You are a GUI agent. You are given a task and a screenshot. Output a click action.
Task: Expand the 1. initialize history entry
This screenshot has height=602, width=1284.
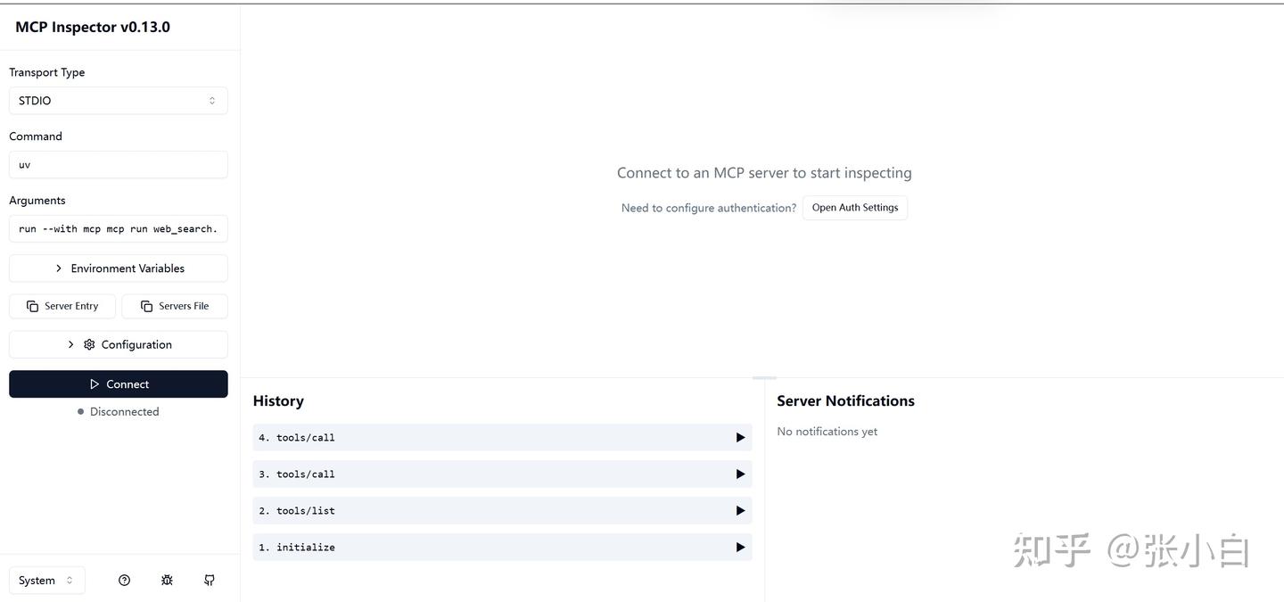tap(502, 547)
